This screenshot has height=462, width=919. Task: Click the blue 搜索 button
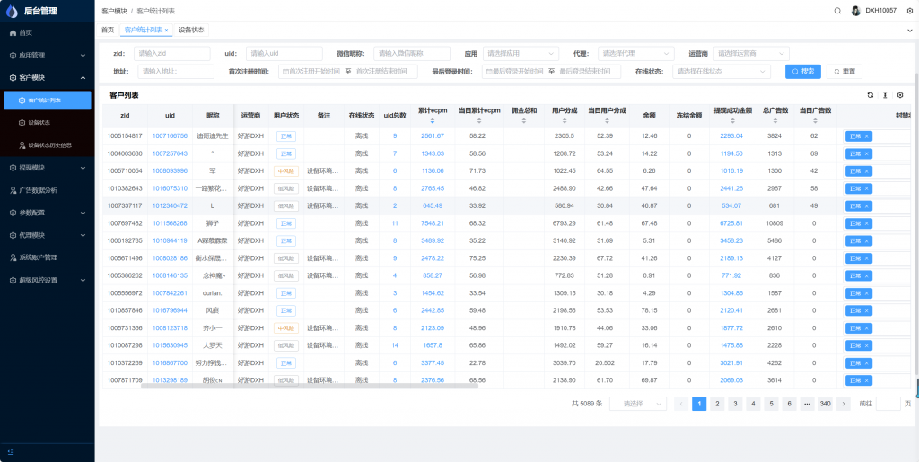[802, 72]
